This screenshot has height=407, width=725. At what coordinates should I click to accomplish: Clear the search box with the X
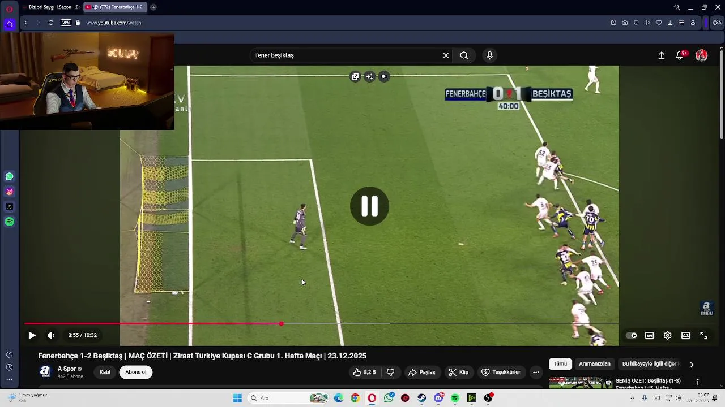point(446,55)
